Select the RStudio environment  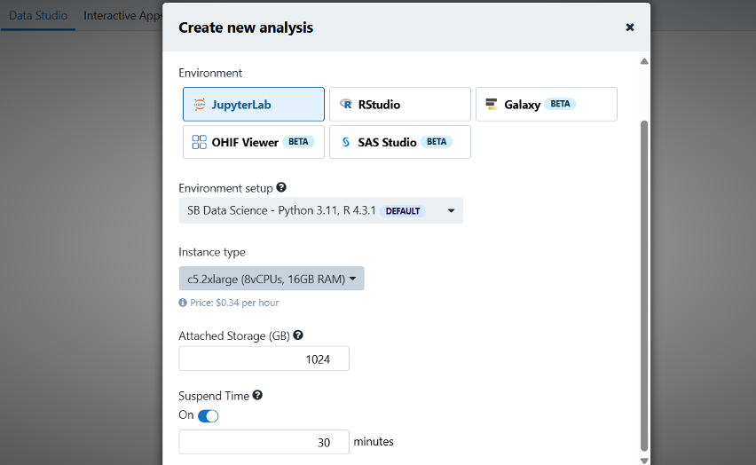tap(400, 104)
